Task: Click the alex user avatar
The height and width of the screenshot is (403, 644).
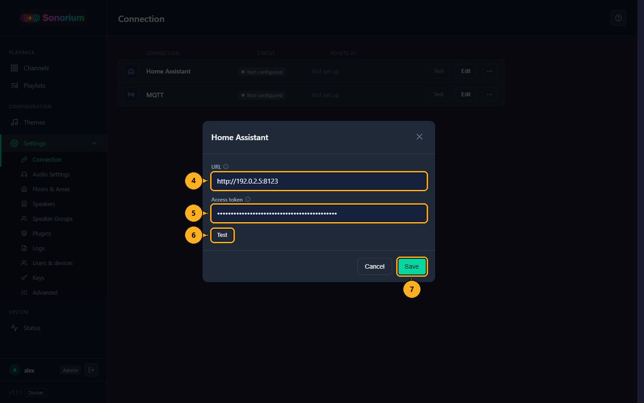Action: point(15,370)
